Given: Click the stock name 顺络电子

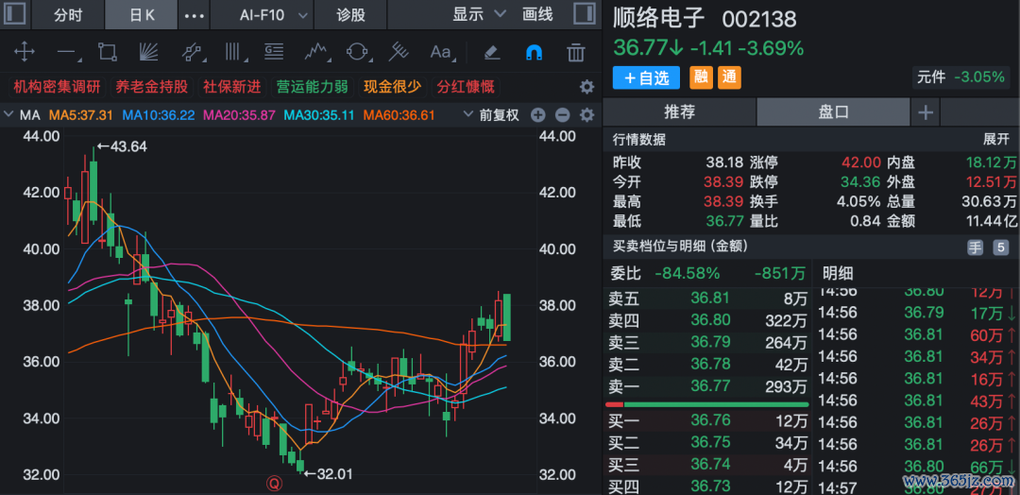Looking at the screenshot, I should 659,19.
